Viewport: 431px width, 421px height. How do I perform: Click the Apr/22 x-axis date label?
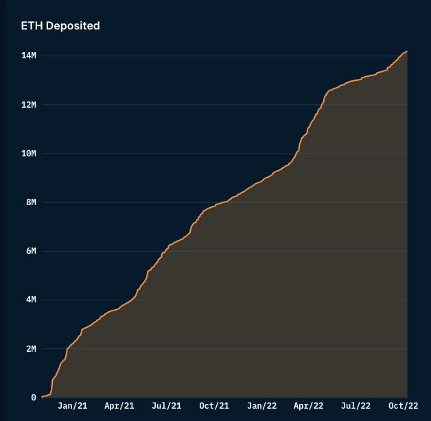[309, 406]
